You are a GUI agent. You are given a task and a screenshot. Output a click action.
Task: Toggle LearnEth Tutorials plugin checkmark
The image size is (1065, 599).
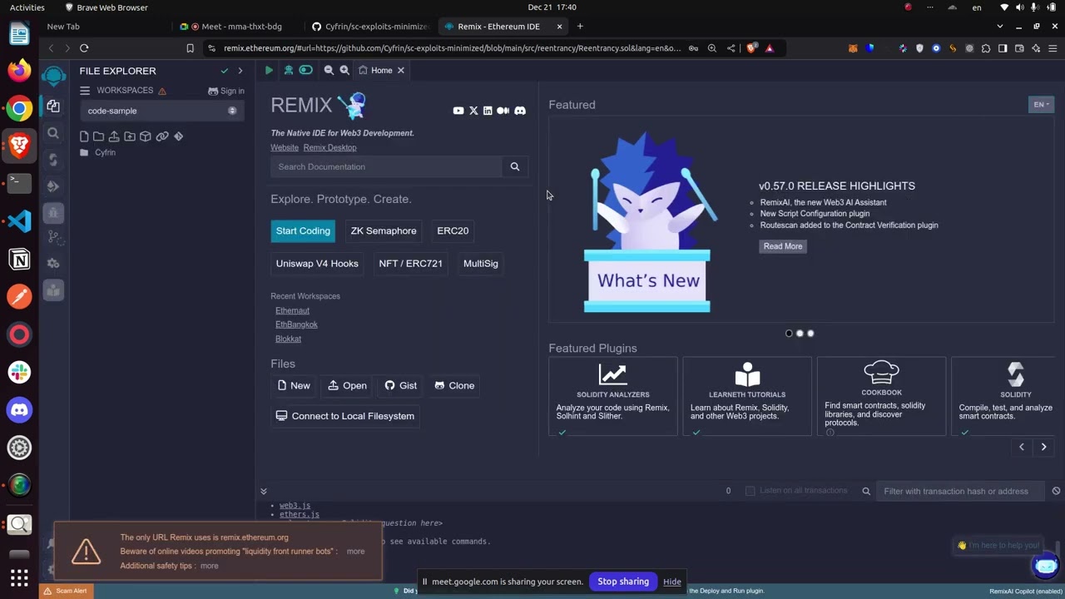[696, 433]
